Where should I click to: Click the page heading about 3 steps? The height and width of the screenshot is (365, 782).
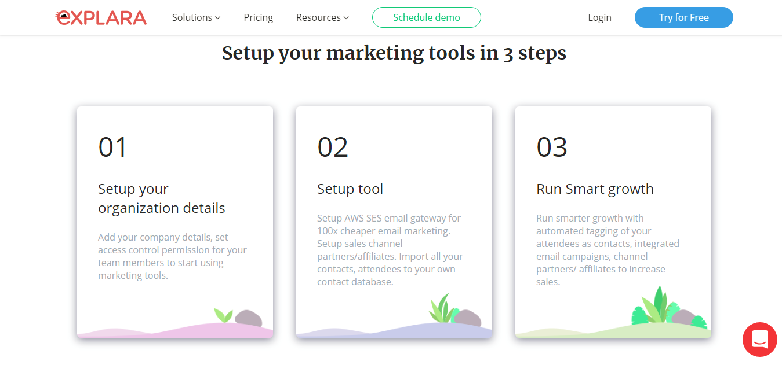pyautogui.click(x=394, y=53)
